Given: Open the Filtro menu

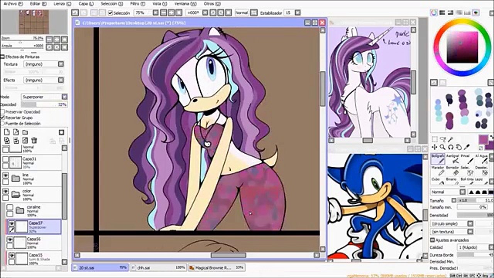Looking at the screenshot, I should [137, 3].
